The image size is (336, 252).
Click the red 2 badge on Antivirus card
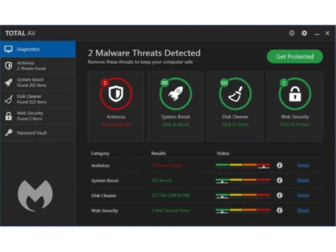click(x=105, y=83)
